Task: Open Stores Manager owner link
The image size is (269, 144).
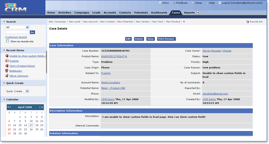Action: 212,51
